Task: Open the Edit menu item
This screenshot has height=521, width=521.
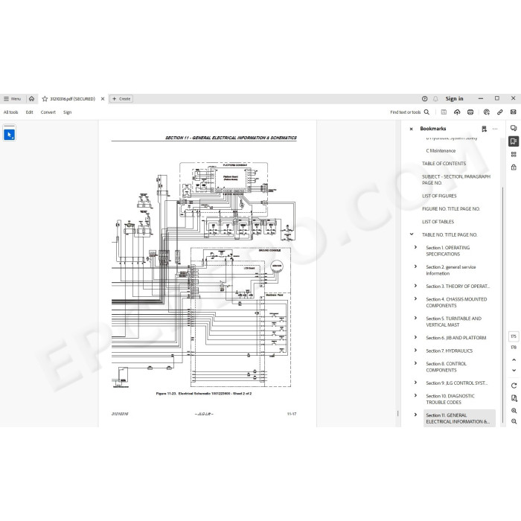Action: [x=29, y=112]
